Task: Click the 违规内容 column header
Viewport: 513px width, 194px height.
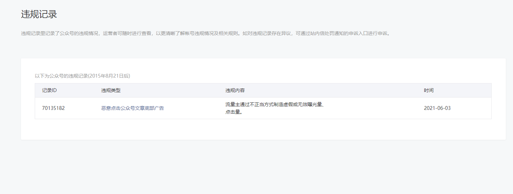Action: tap(235, 90)
